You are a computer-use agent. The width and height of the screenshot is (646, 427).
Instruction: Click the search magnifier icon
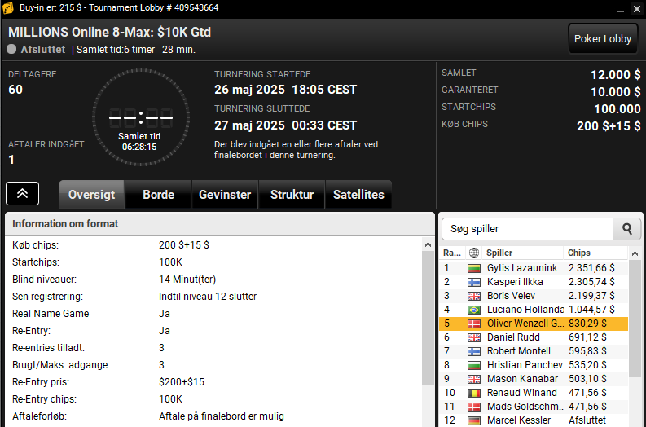point(626,229)
